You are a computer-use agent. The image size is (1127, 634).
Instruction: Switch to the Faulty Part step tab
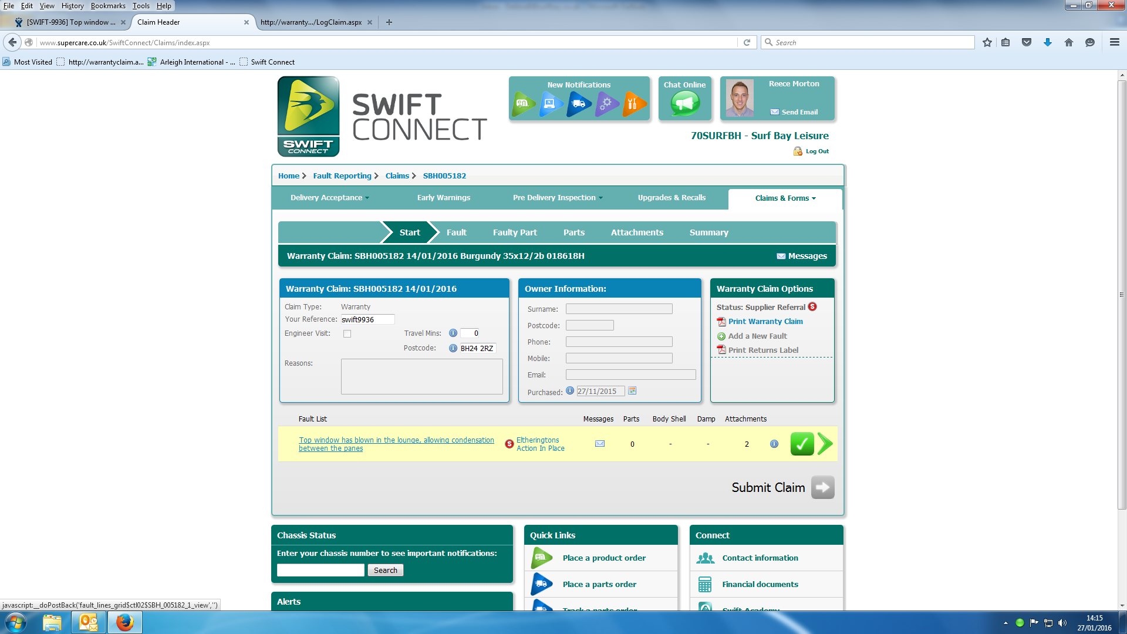tap(514, 232)
